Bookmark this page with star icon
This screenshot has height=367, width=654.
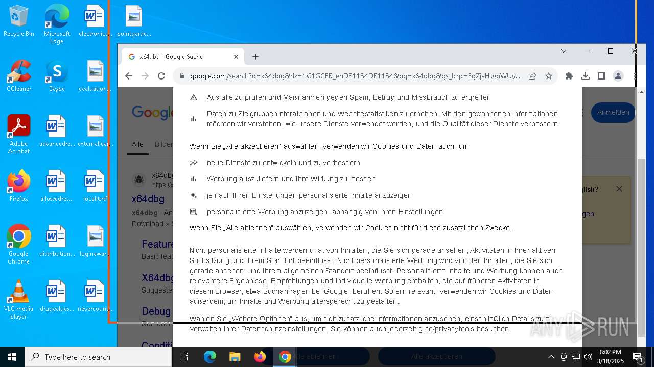[549, 76]
